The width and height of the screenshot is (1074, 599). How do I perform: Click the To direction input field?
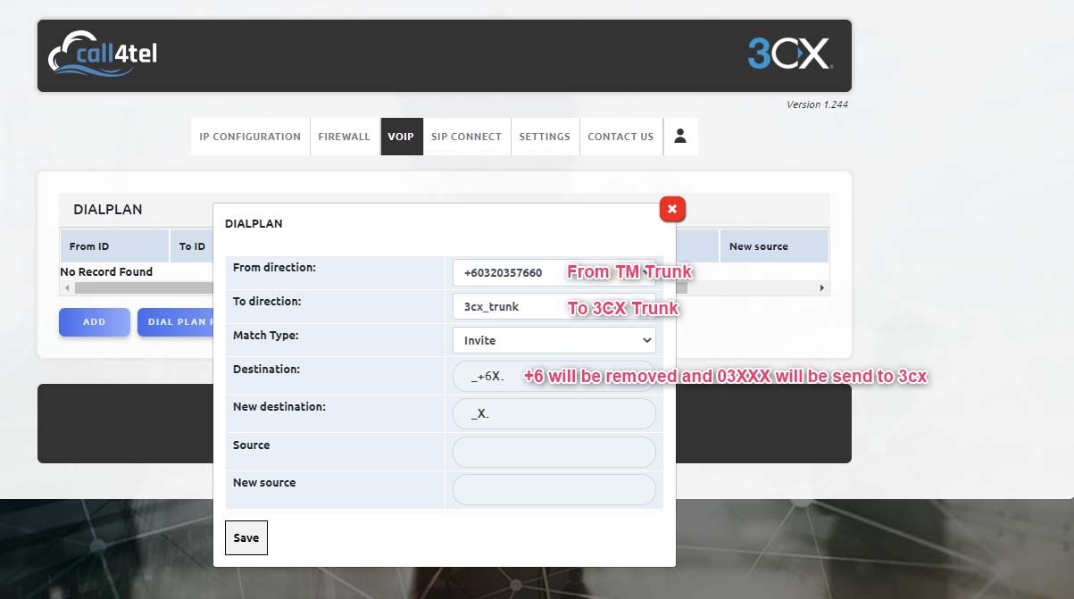[509, 306]
